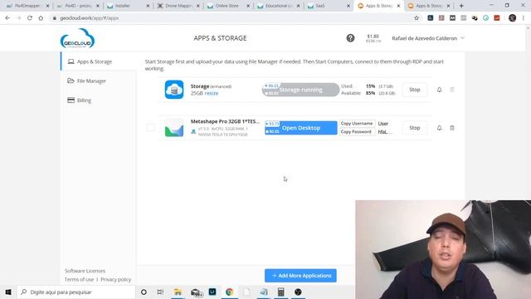Open browser home page icon
Viewport: 531px width, 299px height.
pos(41,18)
